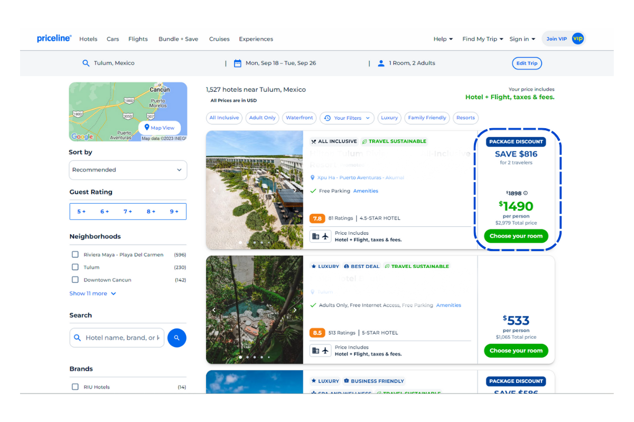This screenshot has width=634, height=422.
Task: Show next photo of second hotel
Action: point(295,310)
